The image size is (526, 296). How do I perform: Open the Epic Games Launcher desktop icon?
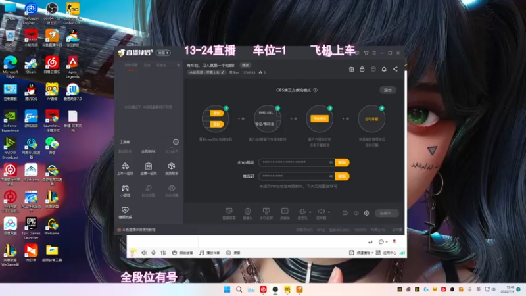click(x=31, y=228)
